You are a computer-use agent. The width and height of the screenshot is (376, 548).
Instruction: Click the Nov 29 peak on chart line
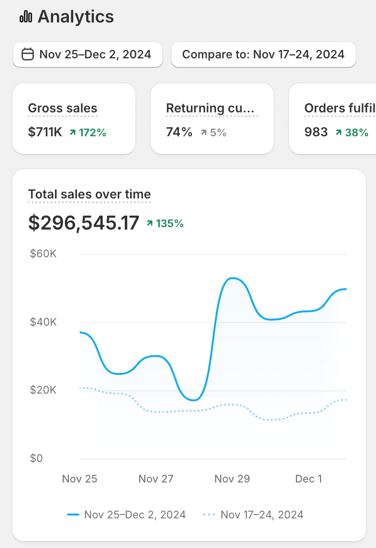tap(232, 278)
